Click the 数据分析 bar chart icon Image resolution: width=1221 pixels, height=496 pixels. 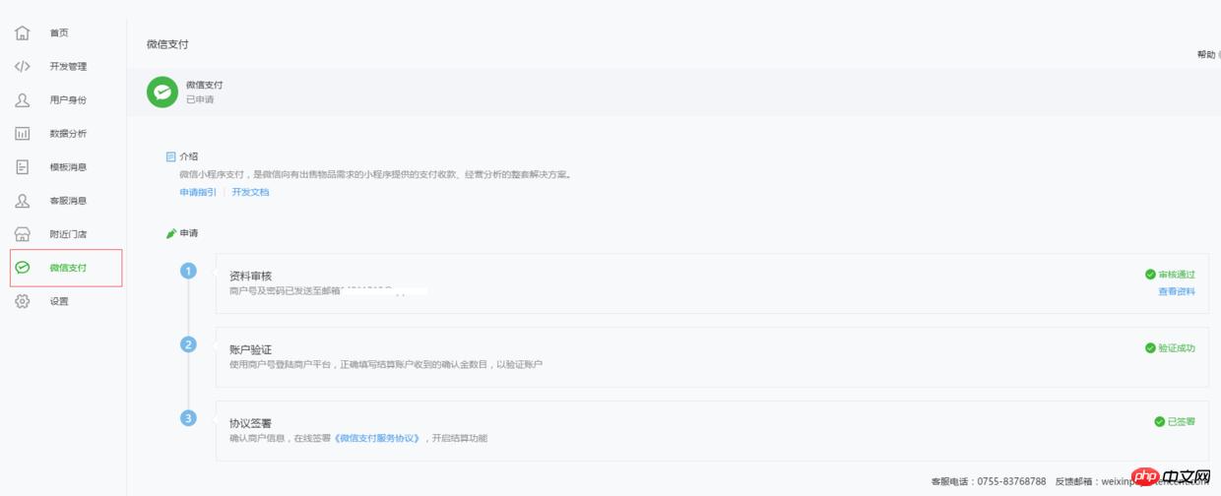(23, 133)
